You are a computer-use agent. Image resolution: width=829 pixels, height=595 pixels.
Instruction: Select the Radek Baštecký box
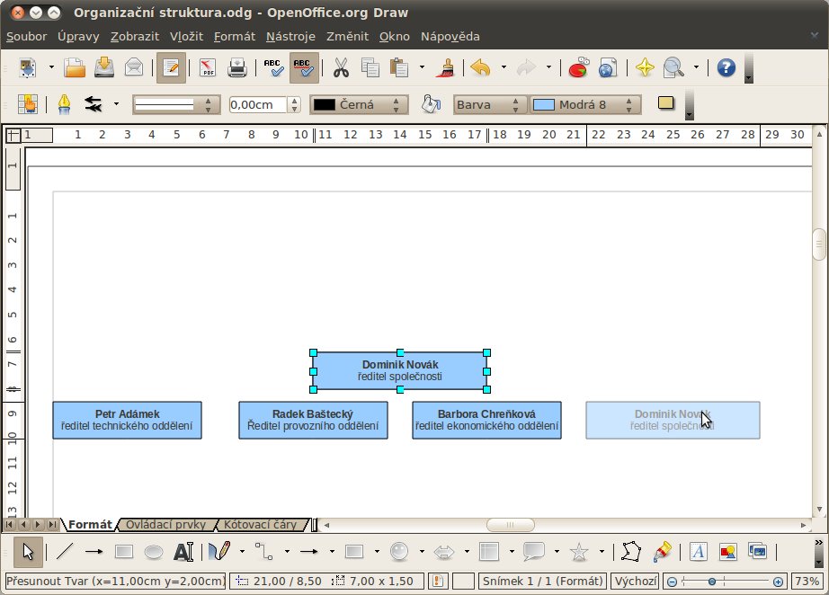tap(313, 420)
